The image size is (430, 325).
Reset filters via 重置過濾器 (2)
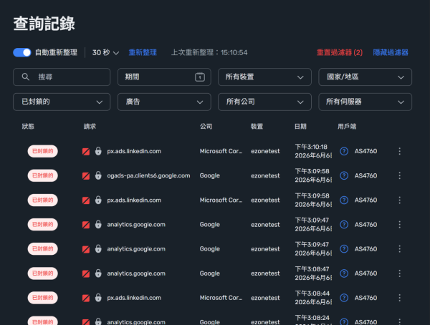click(340, 52)
